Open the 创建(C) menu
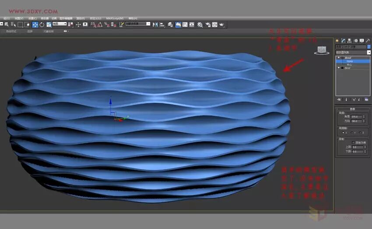 (32, 18)
